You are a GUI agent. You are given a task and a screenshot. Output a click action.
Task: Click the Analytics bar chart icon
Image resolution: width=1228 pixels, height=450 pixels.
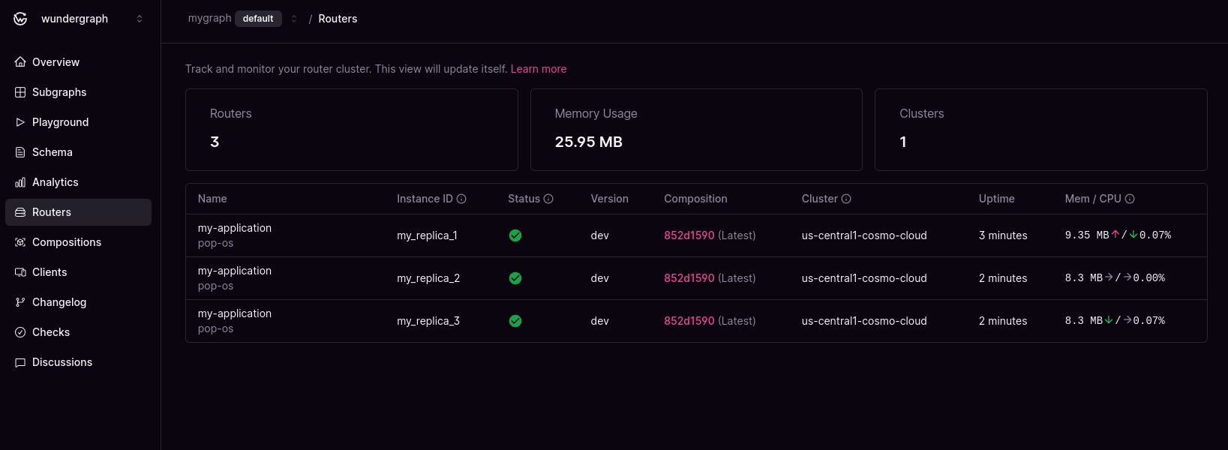pos(20,182)
